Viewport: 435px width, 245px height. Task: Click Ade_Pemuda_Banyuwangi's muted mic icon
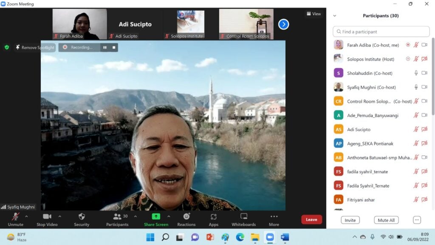(x=416, y=115)
